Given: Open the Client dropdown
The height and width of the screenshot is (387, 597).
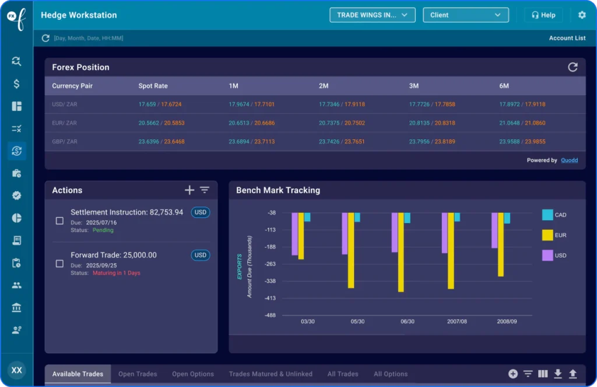Looking at the screenshot, I should click(465, 15).
